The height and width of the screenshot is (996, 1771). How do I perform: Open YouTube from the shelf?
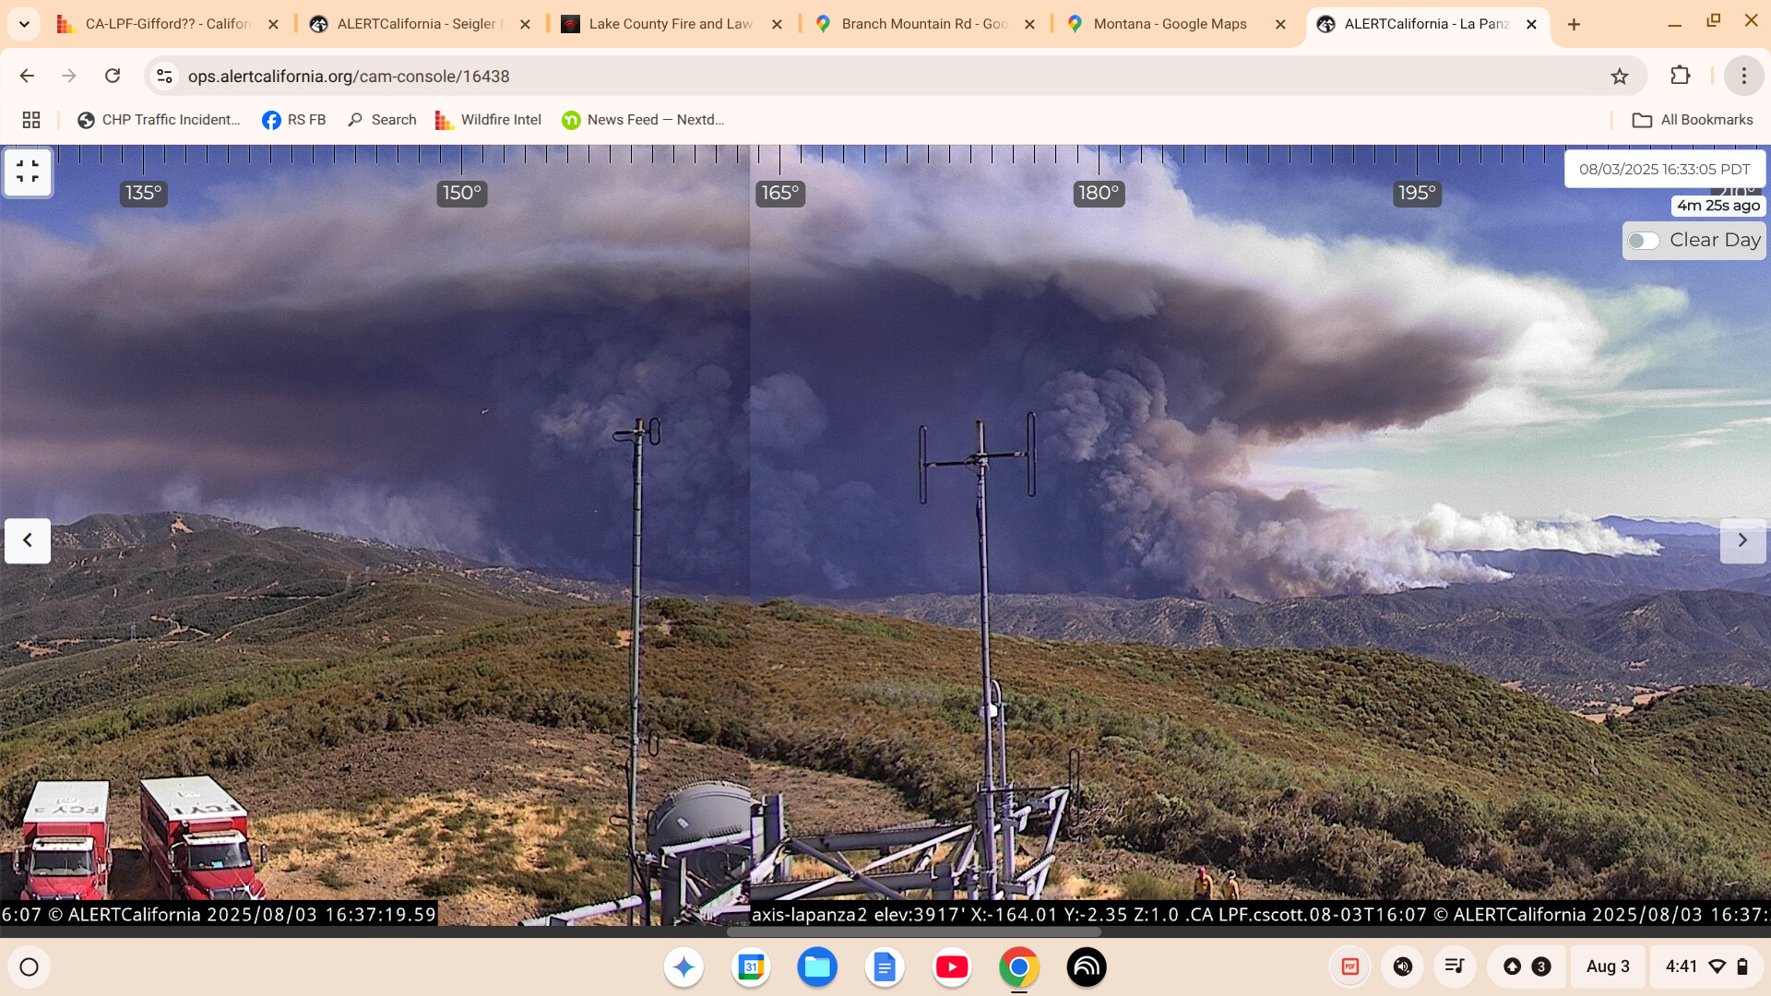(951, 966)
